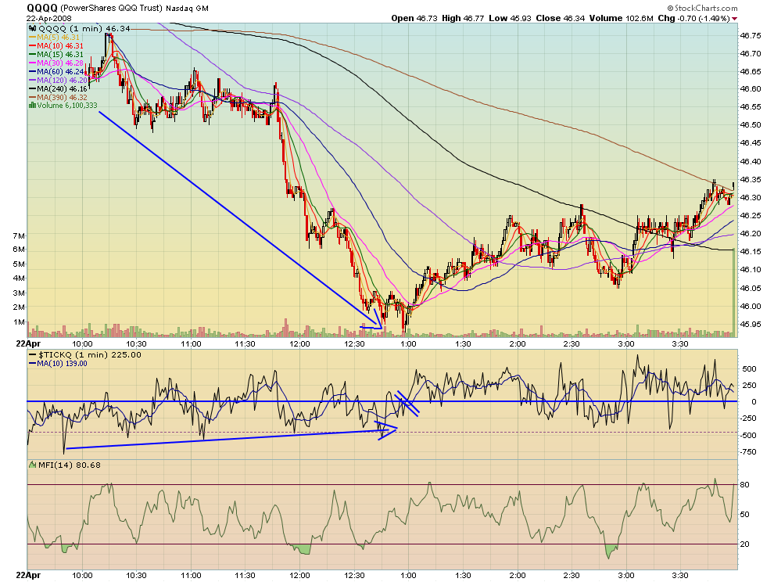The image size is (774, 582).
Task: Click the Nasdaq GM exchange label
Action: 187,9
